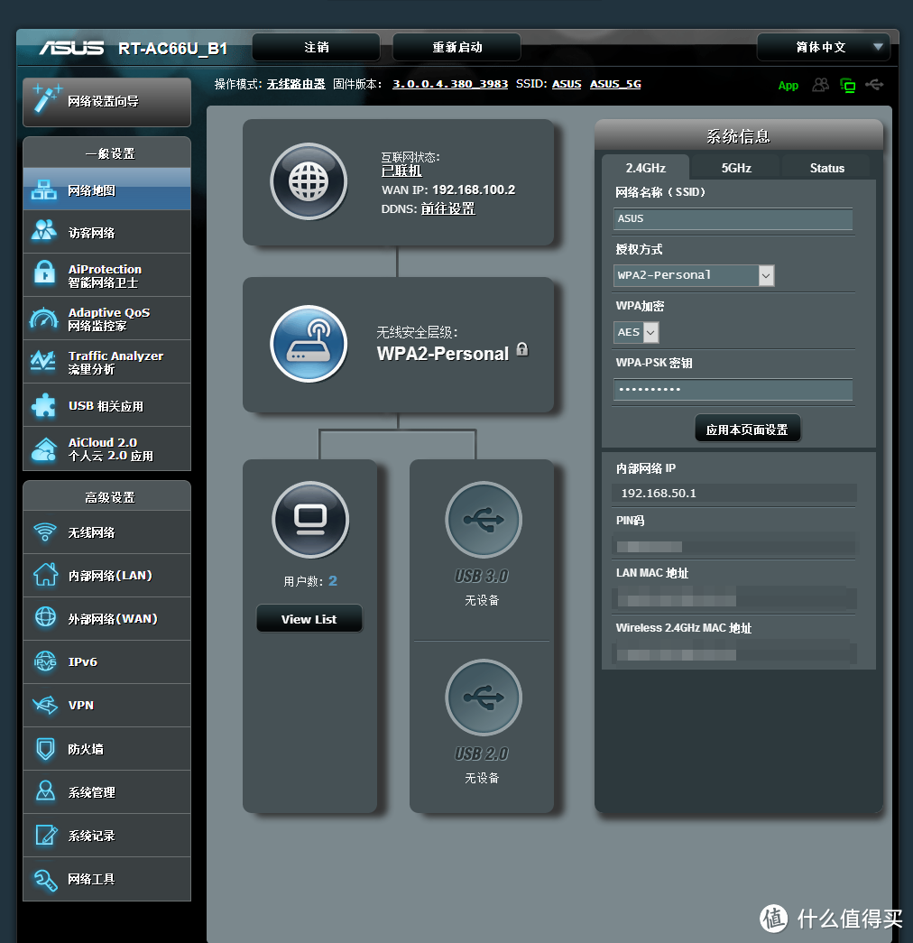Open Adaptive QoS gauge icon
The width and height of the screenshot is (913, 943).
(44, 319)
